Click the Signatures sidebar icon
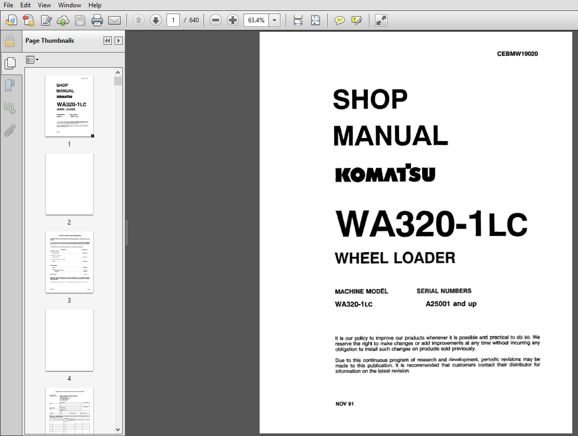Viewport: 578px width, 436px height. pos(10,108)
